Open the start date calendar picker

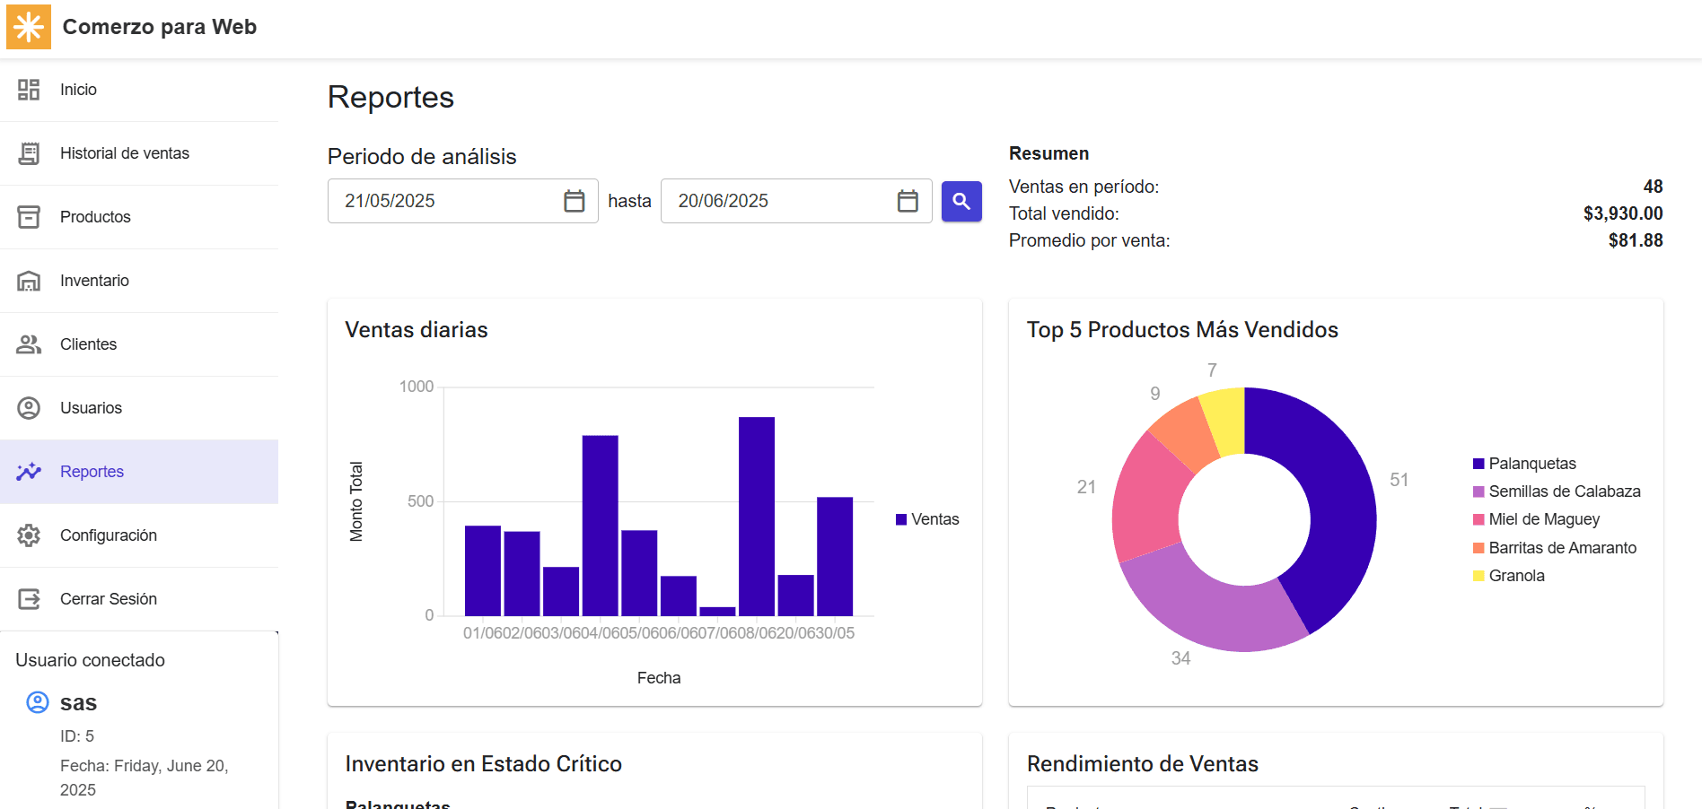pyautogui.click(x=575, y=201)
